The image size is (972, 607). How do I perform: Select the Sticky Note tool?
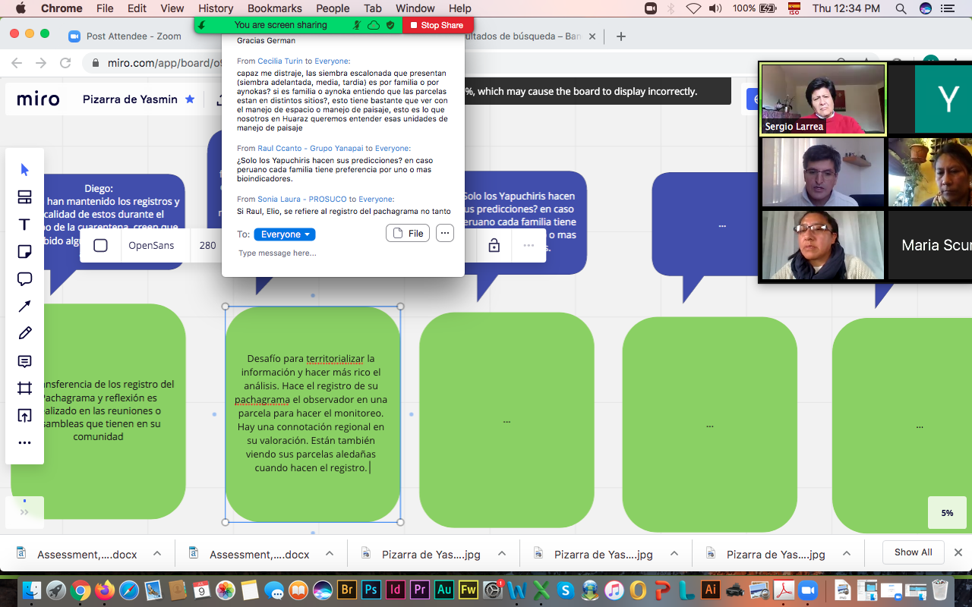pyautogui.click(x=24, y=252)
